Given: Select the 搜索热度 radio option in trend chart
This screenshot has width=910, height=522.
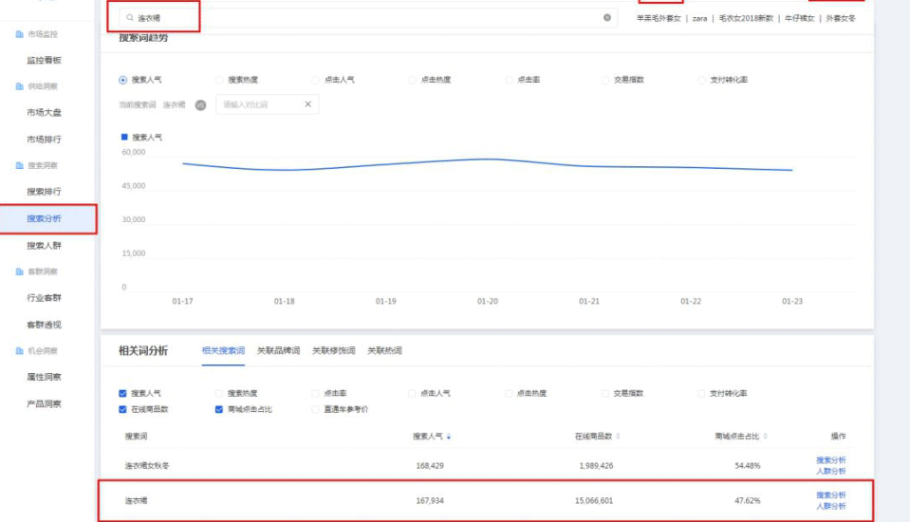Looking at the screenshot, I should (220, 81).
